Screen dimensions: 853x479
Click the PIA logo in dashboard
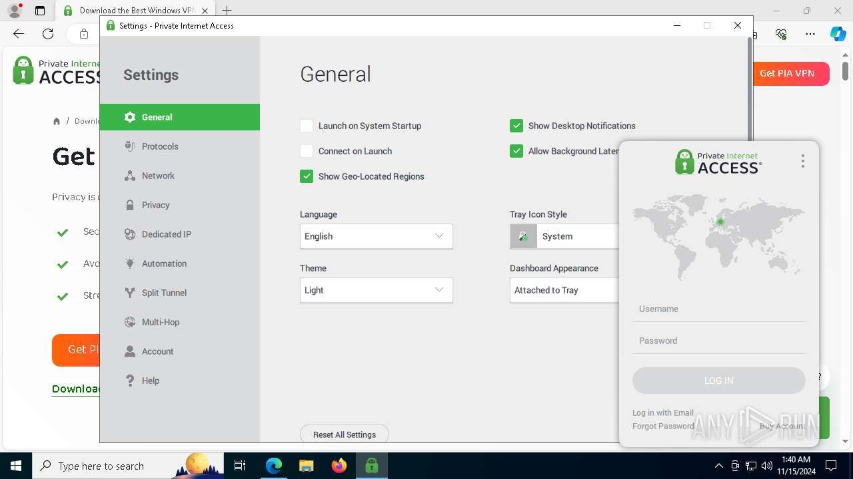click(718, 162)
